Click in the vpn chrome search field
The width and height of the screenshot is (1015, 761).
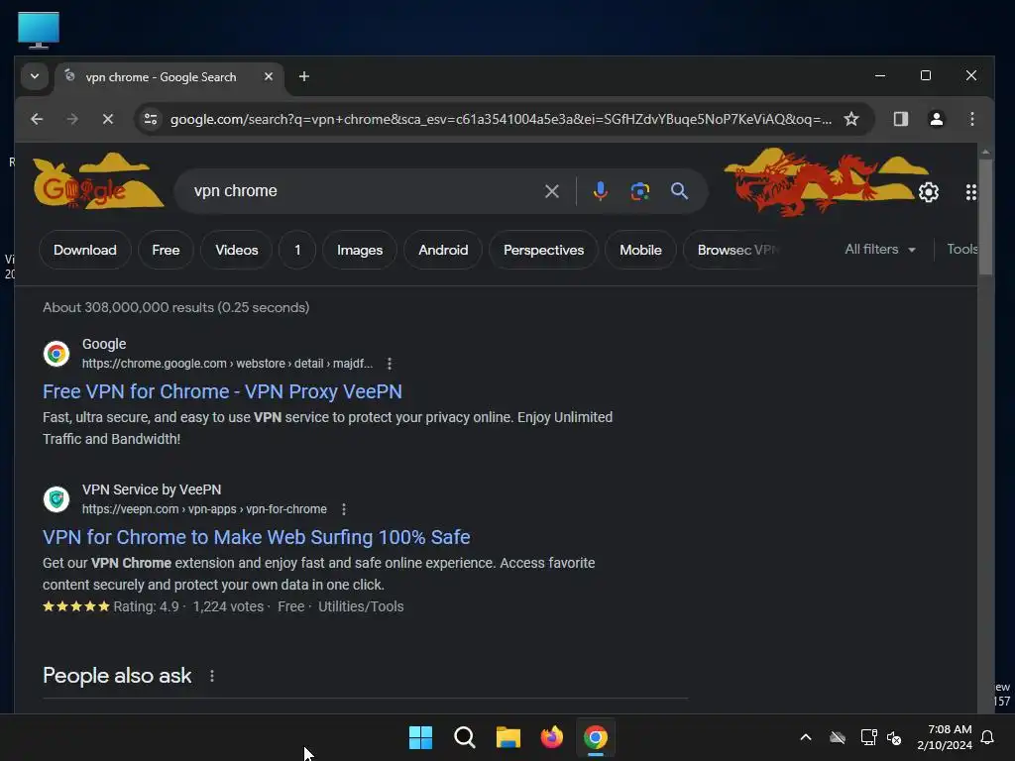pos(363,191)
